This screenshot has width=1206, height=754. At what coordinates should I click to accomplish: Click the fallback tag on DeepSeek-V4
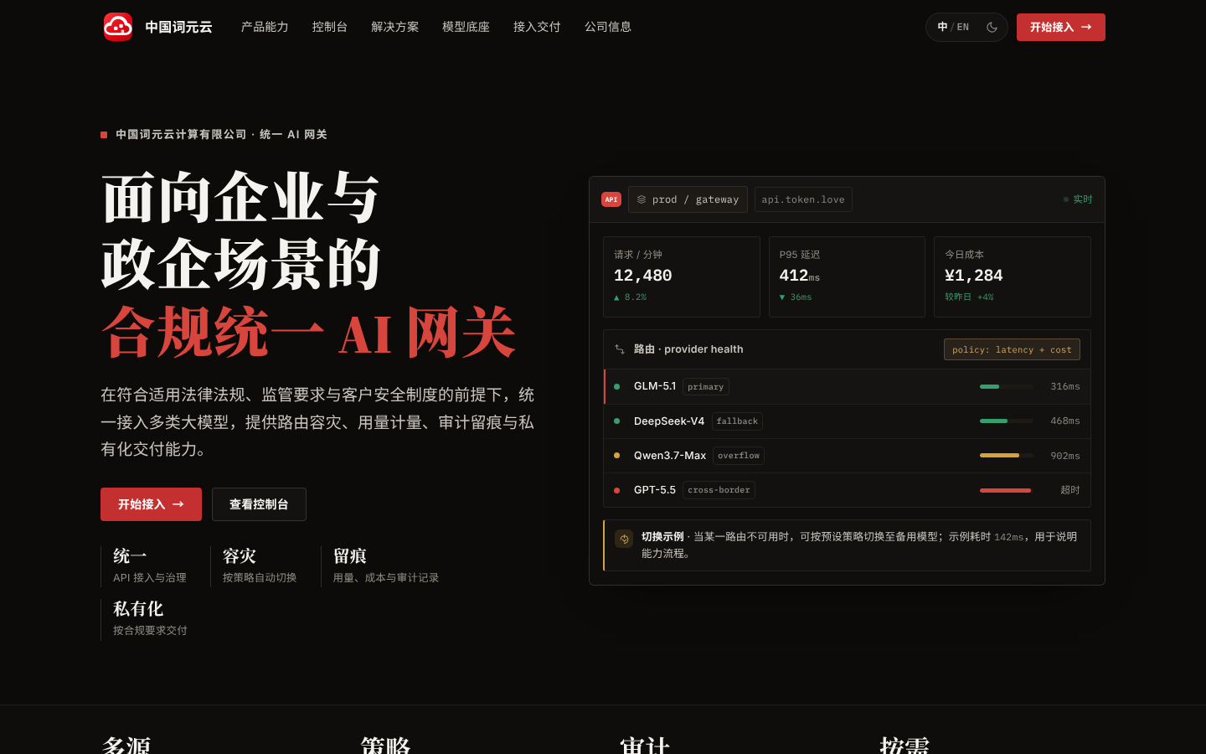pos(737,421)
